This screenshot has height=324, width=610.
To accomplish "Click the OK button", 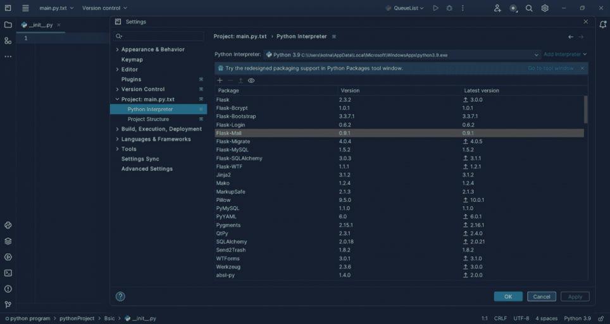I will coord(508,296).
